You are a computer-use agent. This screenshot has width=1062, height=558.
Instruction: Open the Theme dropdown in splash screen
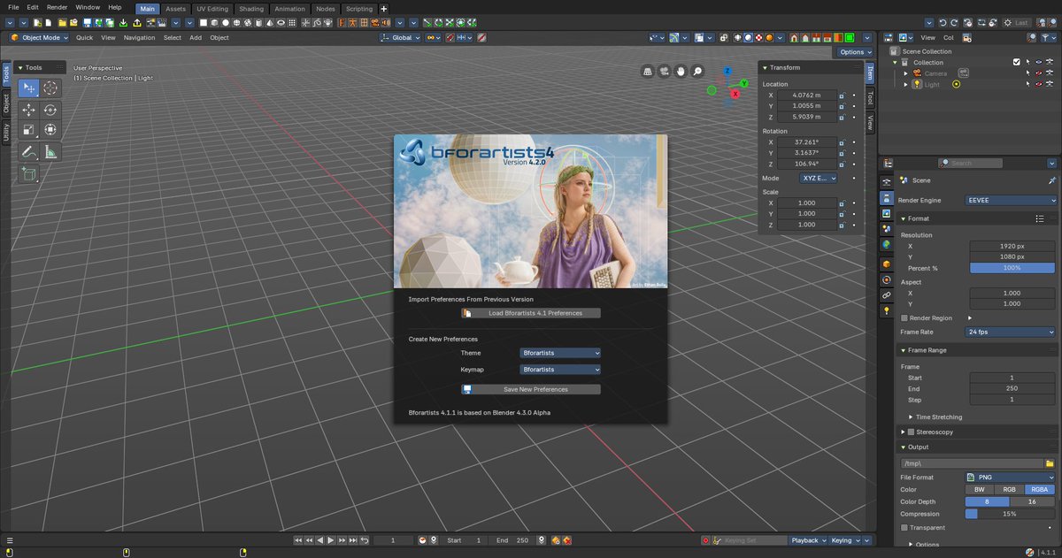[x=560, y=353]
